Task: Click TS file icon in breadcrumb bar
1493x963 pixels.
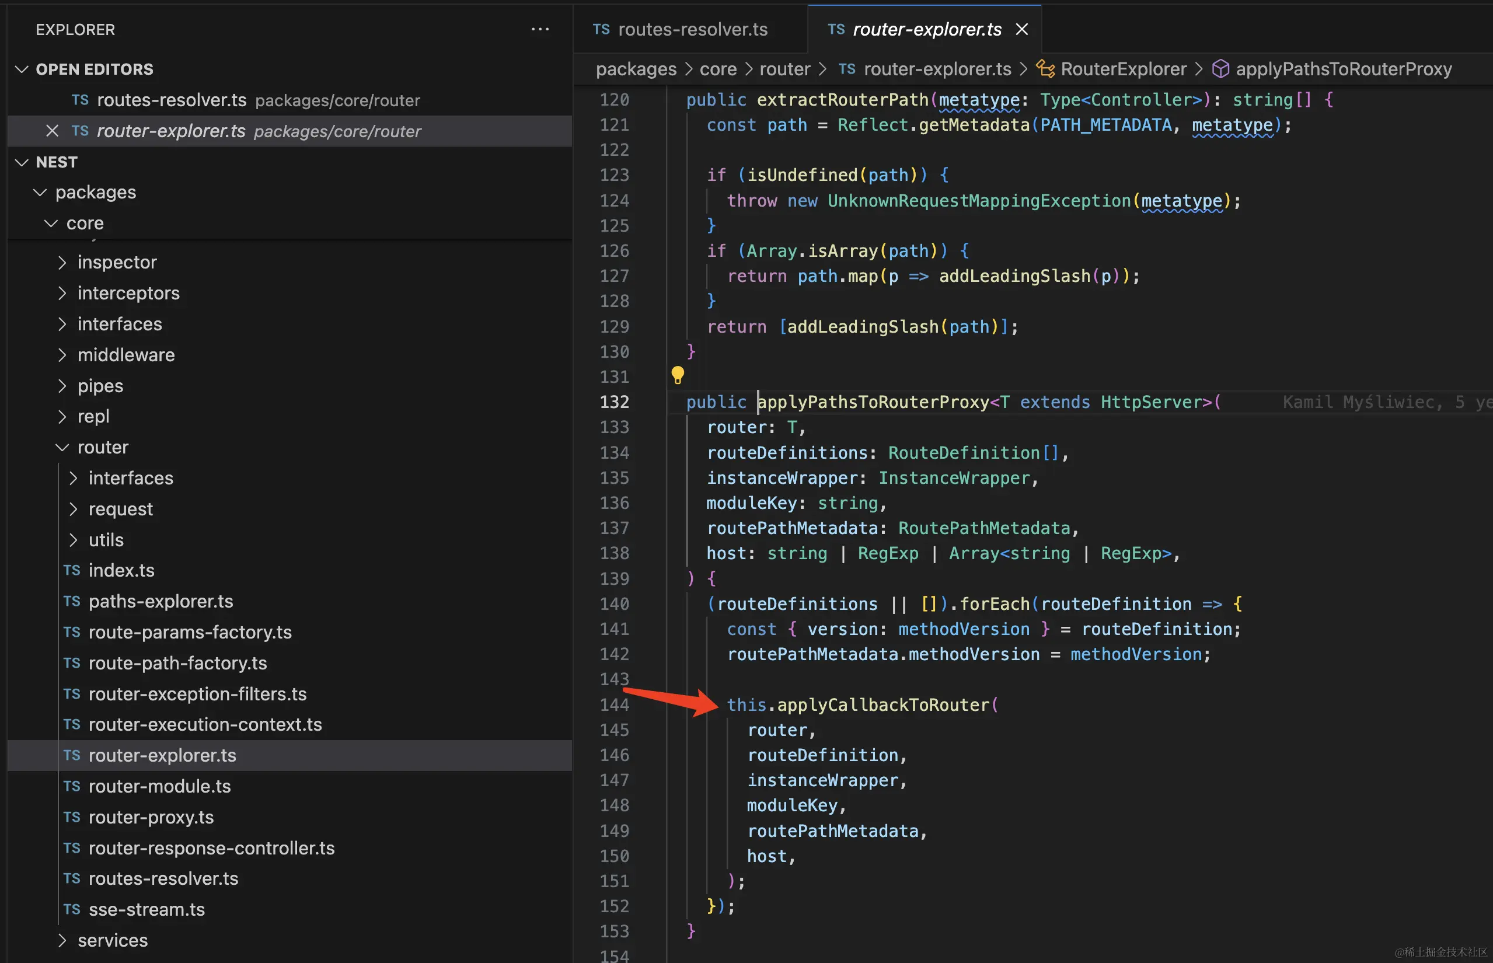Action: (x=847, y=69)
